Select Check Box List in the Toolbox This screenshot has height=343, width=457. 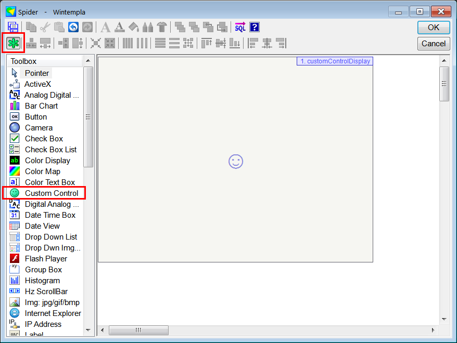pyautogui.click(x=50, y=150)
